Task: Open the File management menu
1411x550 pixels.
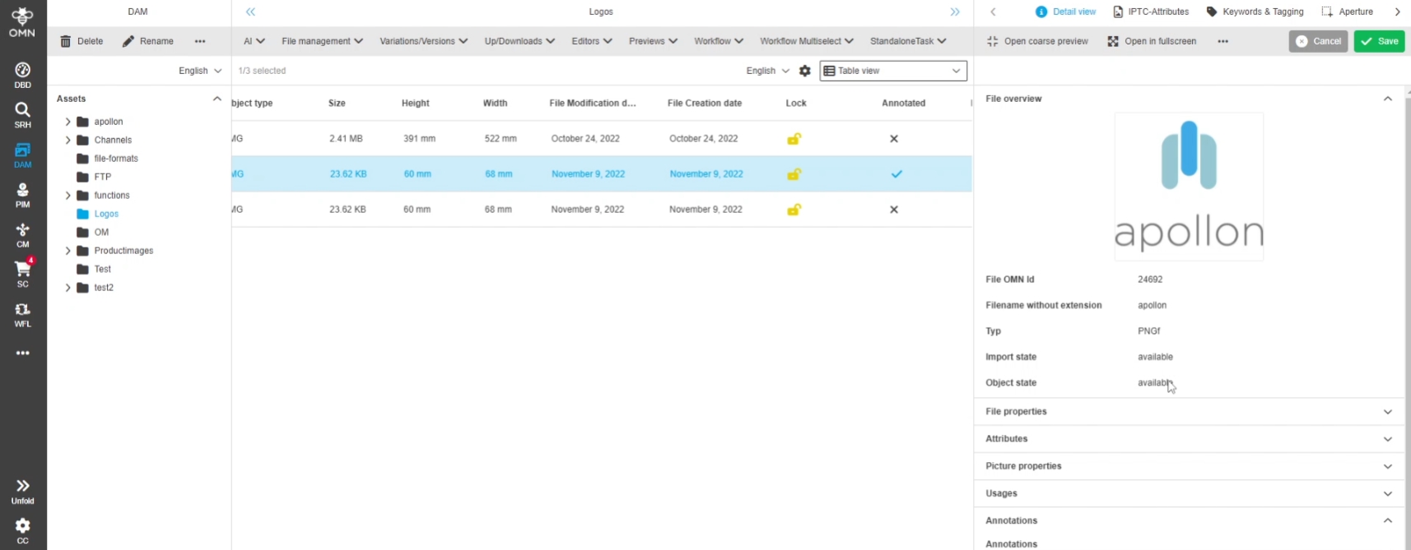Action: click(322, 41)
